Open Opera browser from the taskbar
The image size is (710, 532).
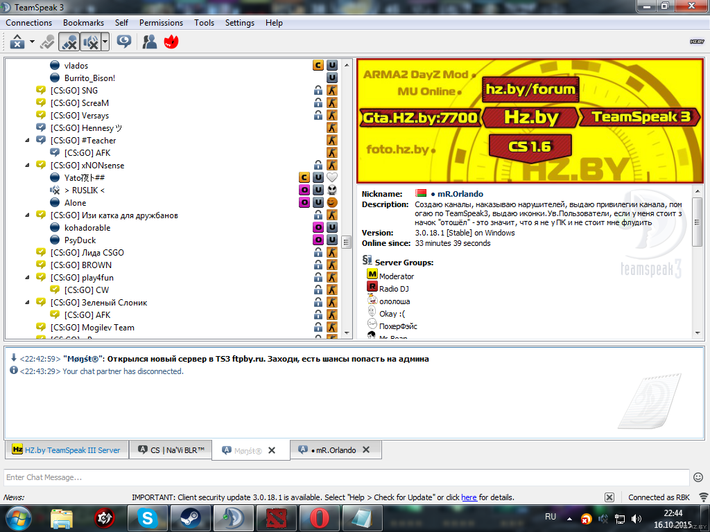coord(319,518)
